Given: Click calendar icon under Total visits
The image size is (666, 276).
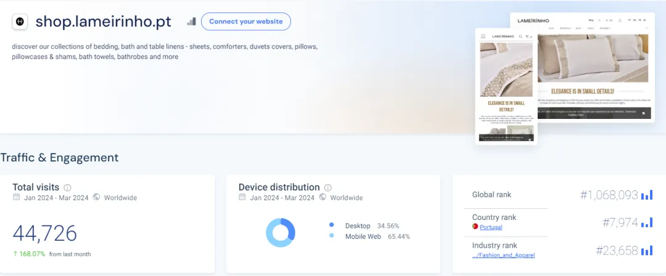Looking at the screenshot, I should tap(16, 197).
